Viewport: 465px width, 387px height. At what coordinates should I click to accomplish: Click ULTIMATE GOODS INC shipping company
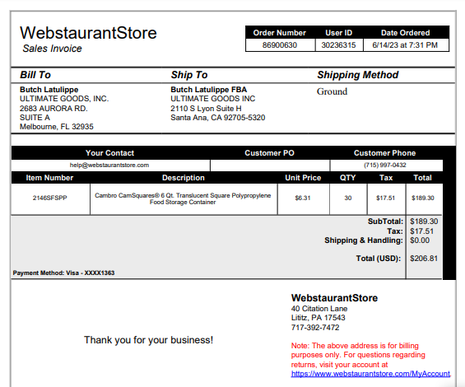coord(212,99)
